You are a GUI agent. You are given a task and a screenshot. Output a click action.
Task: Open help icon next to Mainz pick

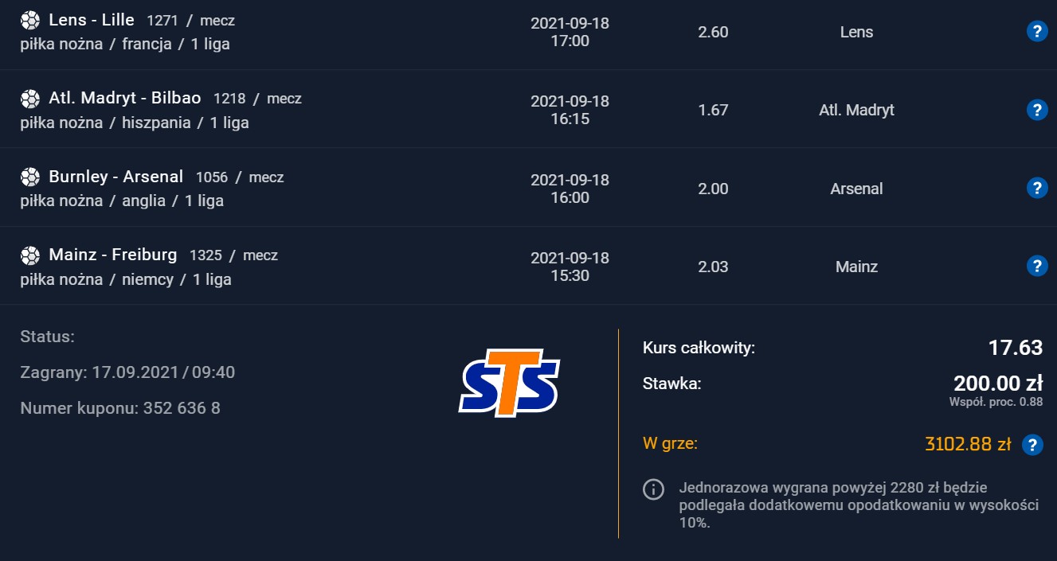(1036, 266)
